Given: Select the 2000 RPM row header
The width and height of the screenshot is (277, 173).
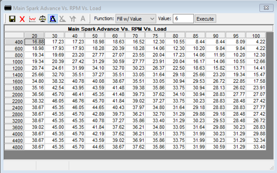Looking at the screenshot, I should click(x=14, y=95).
